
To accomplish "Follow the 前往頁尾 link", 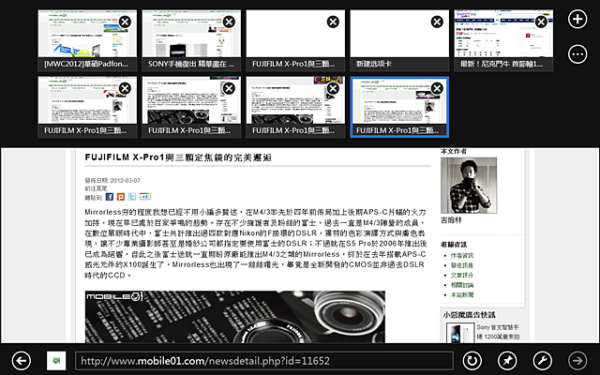I will [96, 188].
